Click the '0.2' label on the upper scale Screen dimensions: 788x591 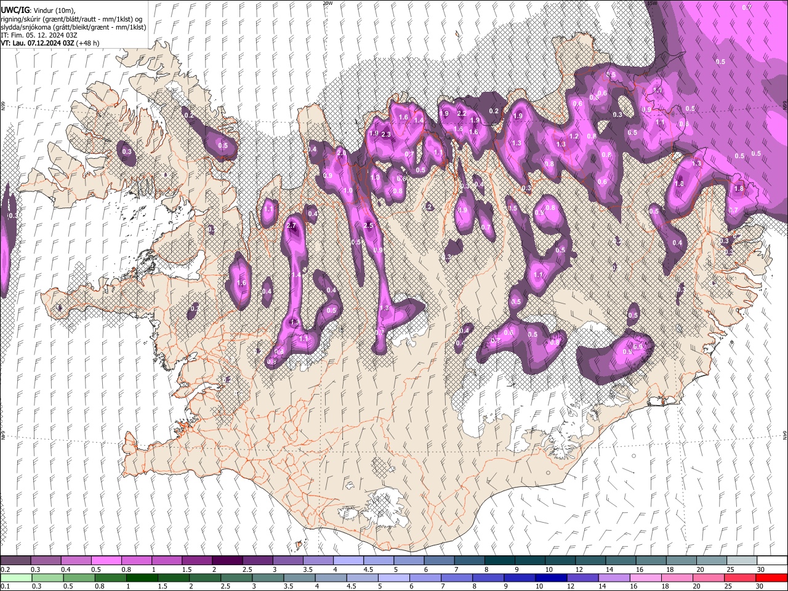point(5,569)
